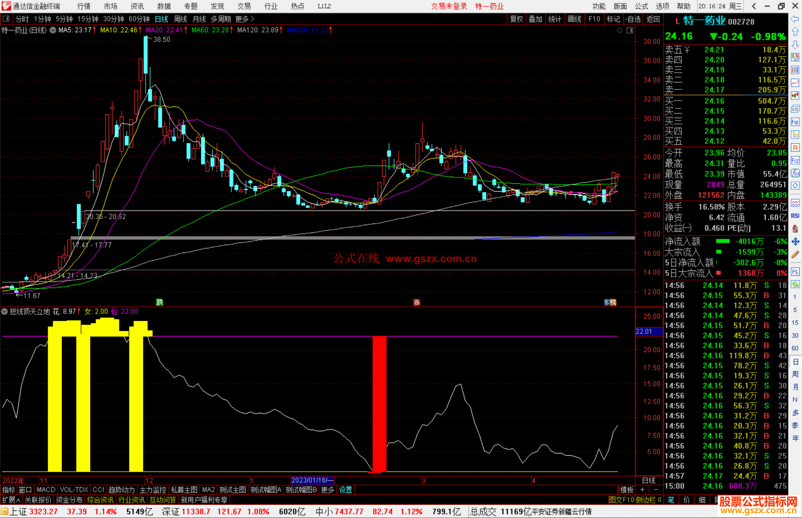Open the f(x) formula sidebar icon

(795, 173)
